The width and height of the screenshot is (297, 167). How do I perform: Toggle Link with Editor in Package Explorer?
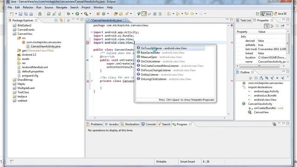tap(61, 20)
